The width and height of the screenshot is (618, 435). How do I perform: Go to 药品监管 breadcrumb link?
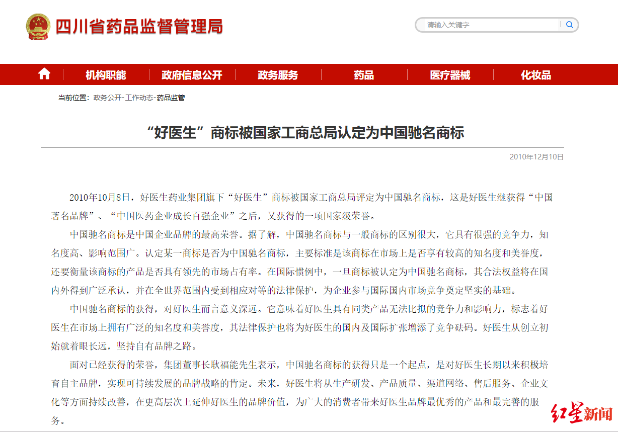[x=171, y=98]
